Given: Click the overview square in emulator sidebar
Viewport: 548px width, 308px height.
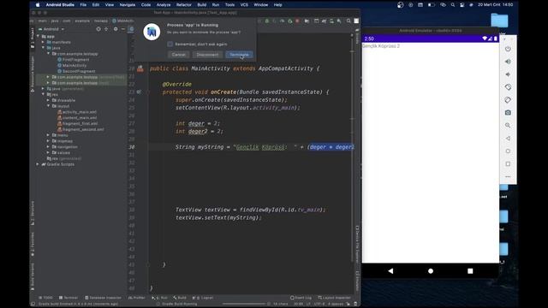Looking at the screenshot, I should pyautogui.click(x=508, y=163).
